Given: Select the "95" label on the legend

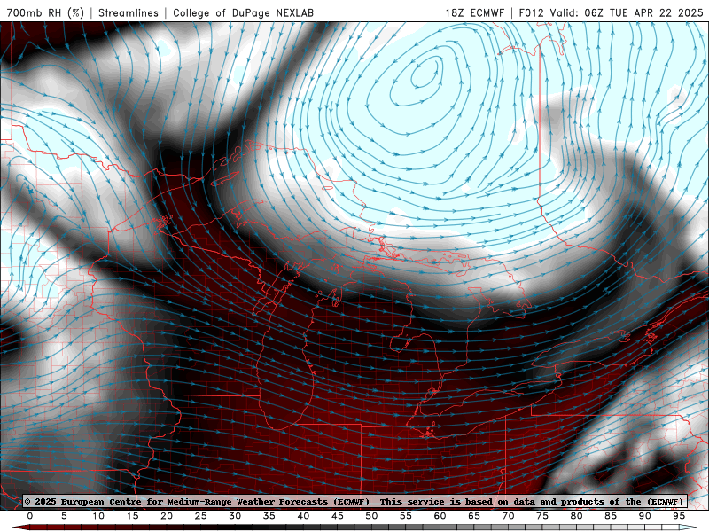Looking at the screenshot, I should click(679, 516).
